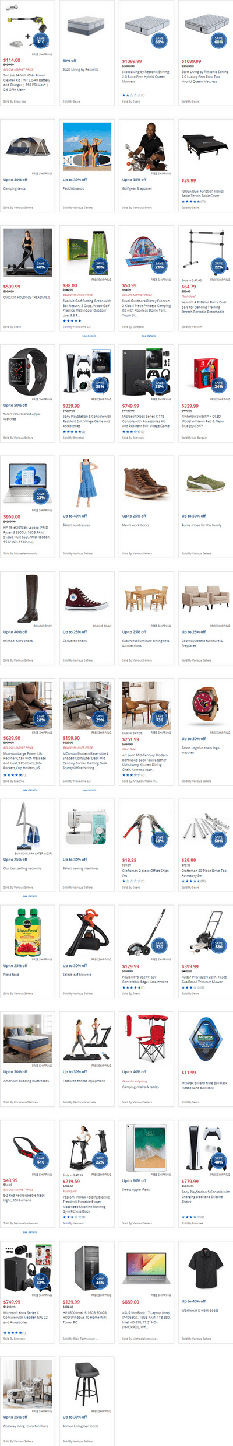Screen dimensions: 233x1446
Task: Click the Armen Living bar stools image
Action: [x=87, y=1385]
